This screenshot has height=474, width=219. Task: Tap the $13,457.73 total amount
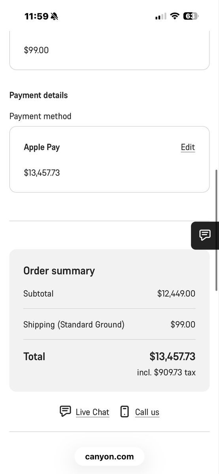(x=172, y=356)
